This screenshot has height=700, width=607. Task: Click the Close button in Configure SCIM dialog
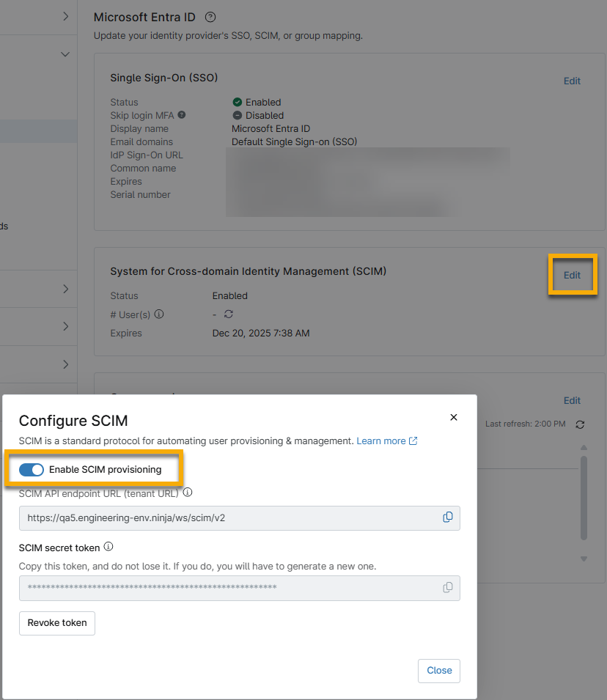(439, 671)
